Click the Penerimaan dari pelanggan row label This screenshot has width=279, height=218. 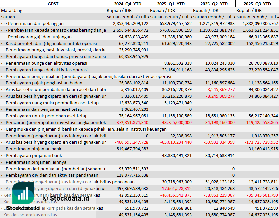coord(36,23)
